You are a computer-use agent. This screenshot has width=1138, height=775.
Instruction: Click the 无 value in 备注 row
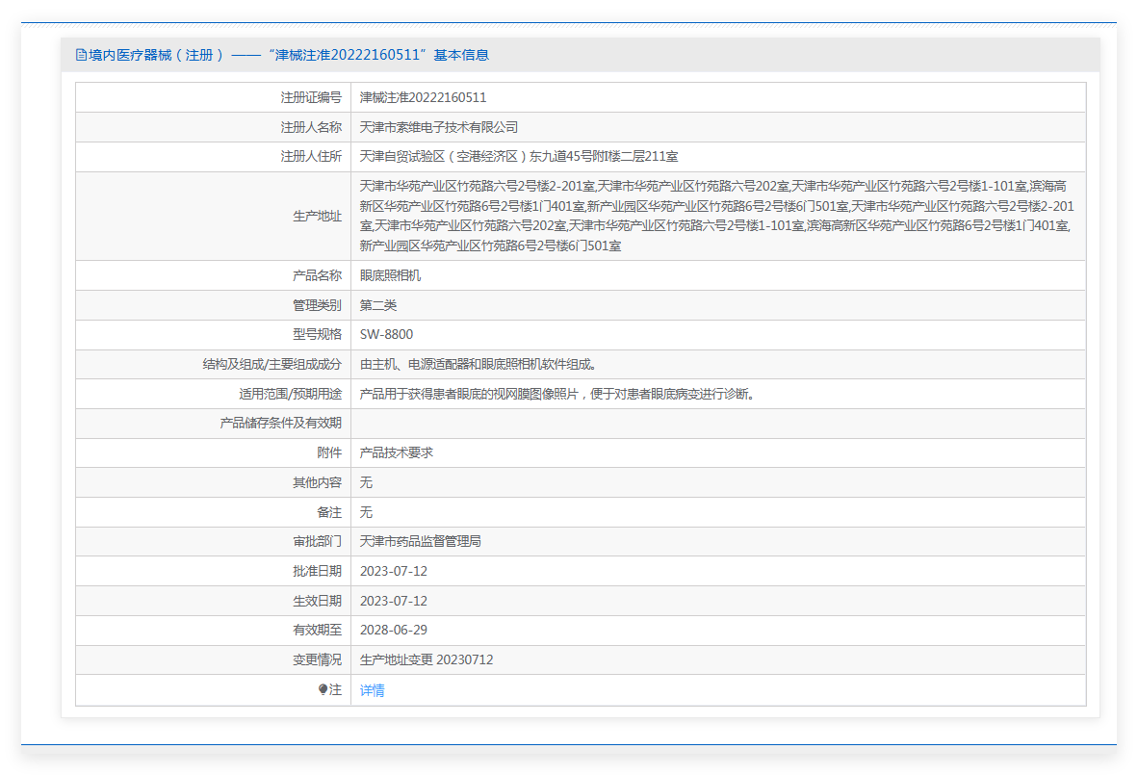coord(366,512)
